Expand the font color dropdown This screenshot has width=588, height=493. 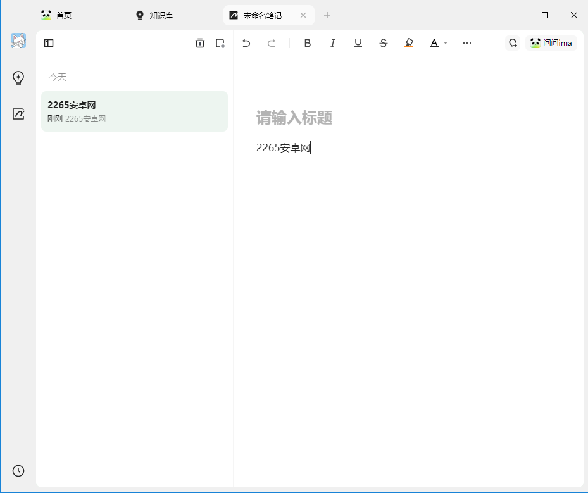447,43
